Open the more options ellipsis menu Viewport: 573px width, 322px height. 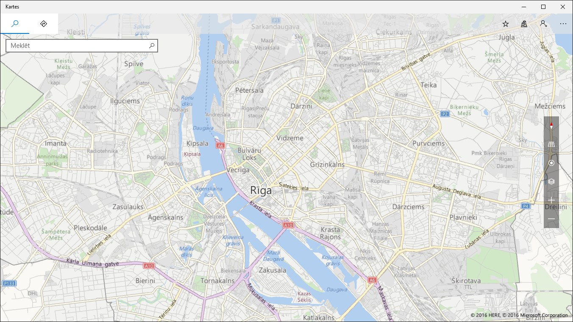[563, 24]
